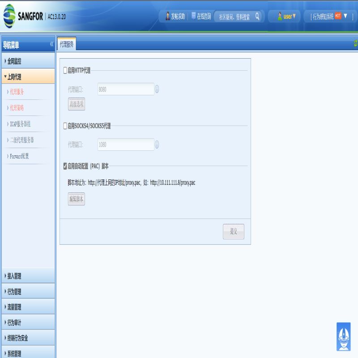Click SOCKS proxy port field 1080

pos(126,145)
